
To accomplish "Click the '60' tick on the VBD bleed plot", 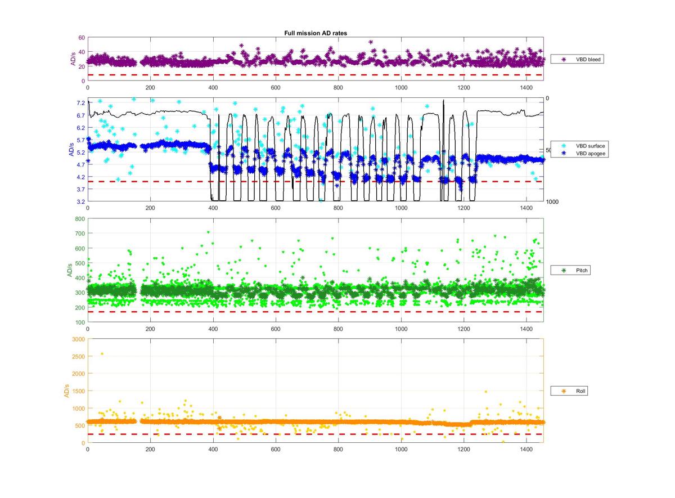I will tap(81, 38).
